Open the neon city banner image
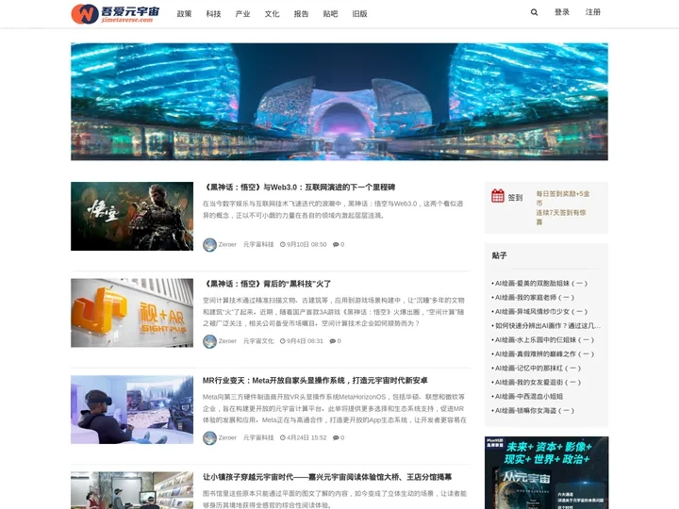The image size is (679, 509). (339, 102)
